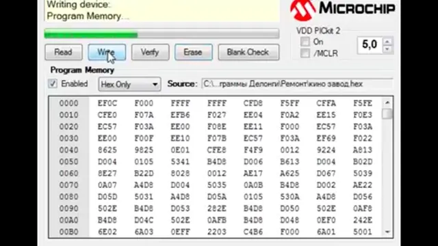This screenshot has width=438, height=246.
Task: Toggle the /MCLR checkbox
Action: click(x=305, y=53)
